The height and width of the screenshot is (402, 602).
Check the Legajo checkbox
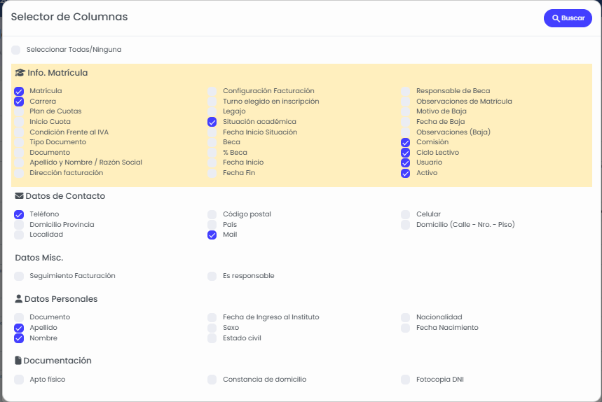point(212,111)
